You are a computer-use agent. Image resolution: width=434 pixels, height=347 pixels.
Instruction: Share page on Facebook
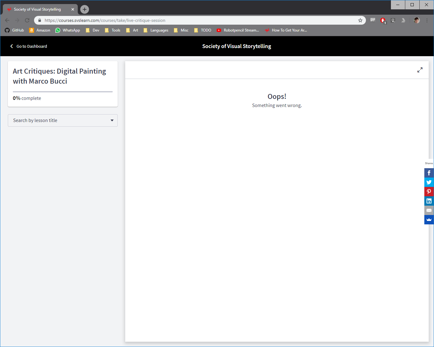[x=429, y=173]
